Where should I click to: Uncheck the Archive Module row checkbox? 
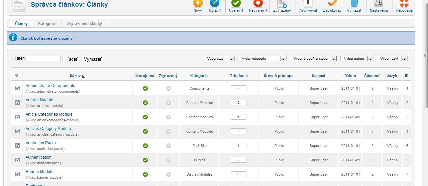click(17, 103)
